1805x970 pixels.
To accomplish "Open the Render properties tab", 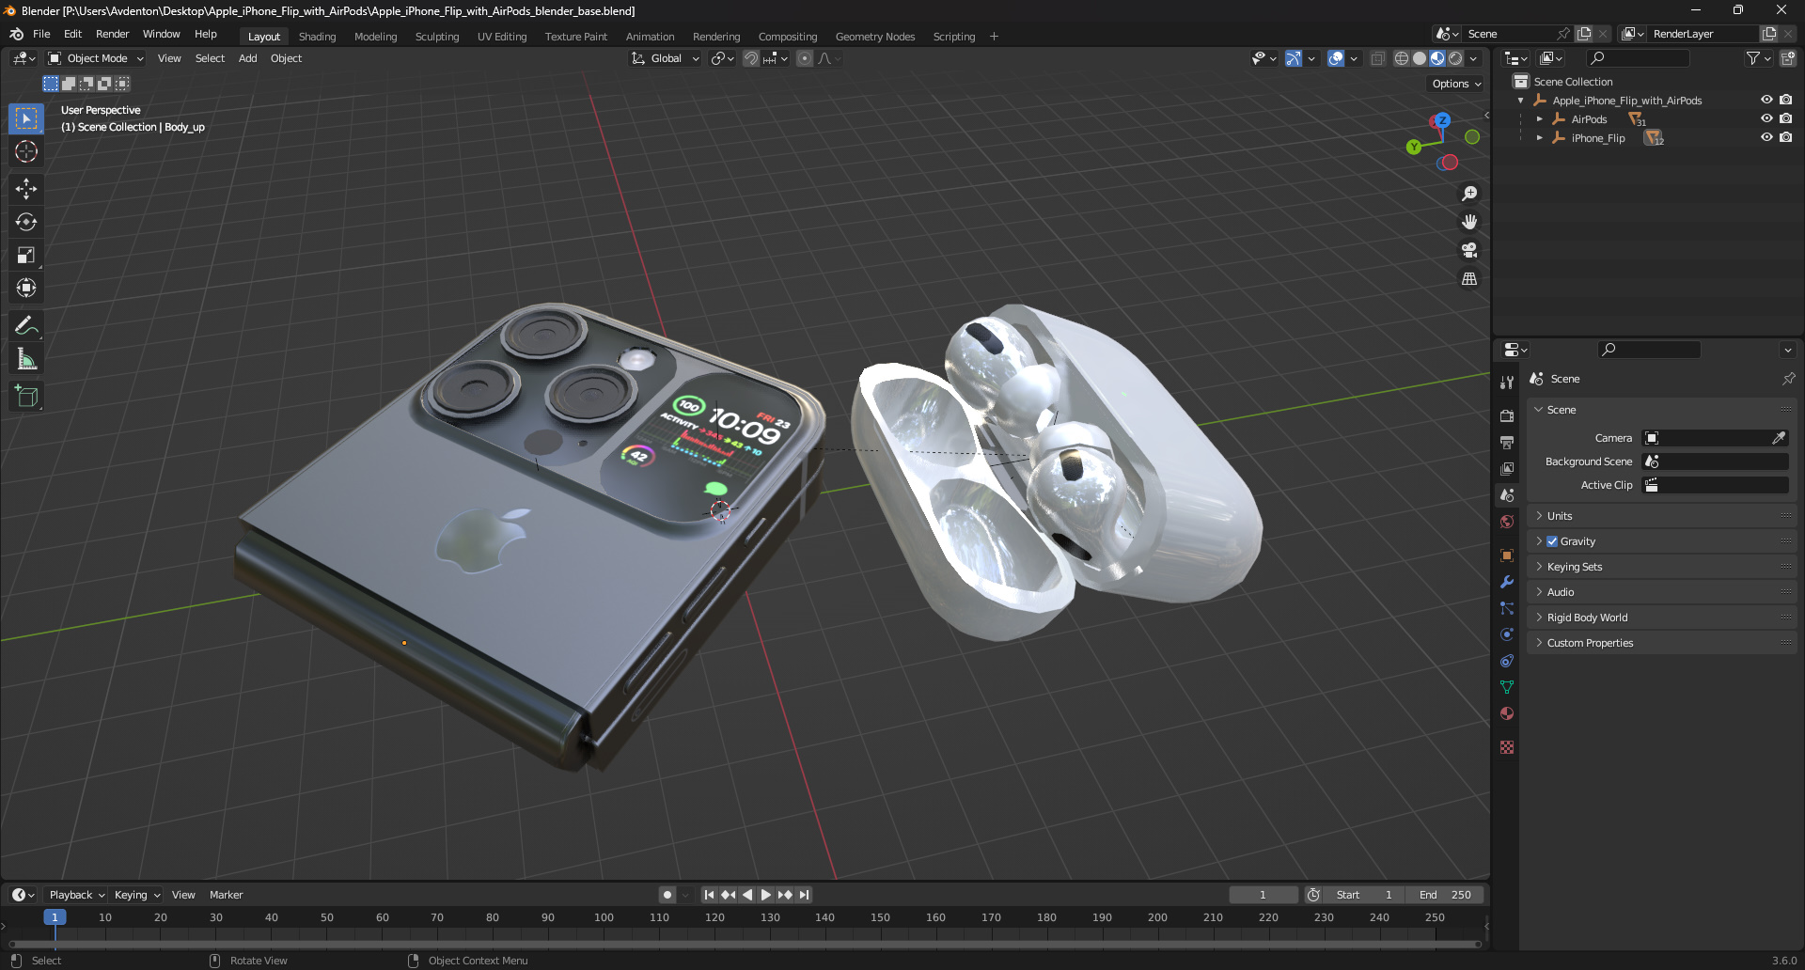I will pos(1507,415).
